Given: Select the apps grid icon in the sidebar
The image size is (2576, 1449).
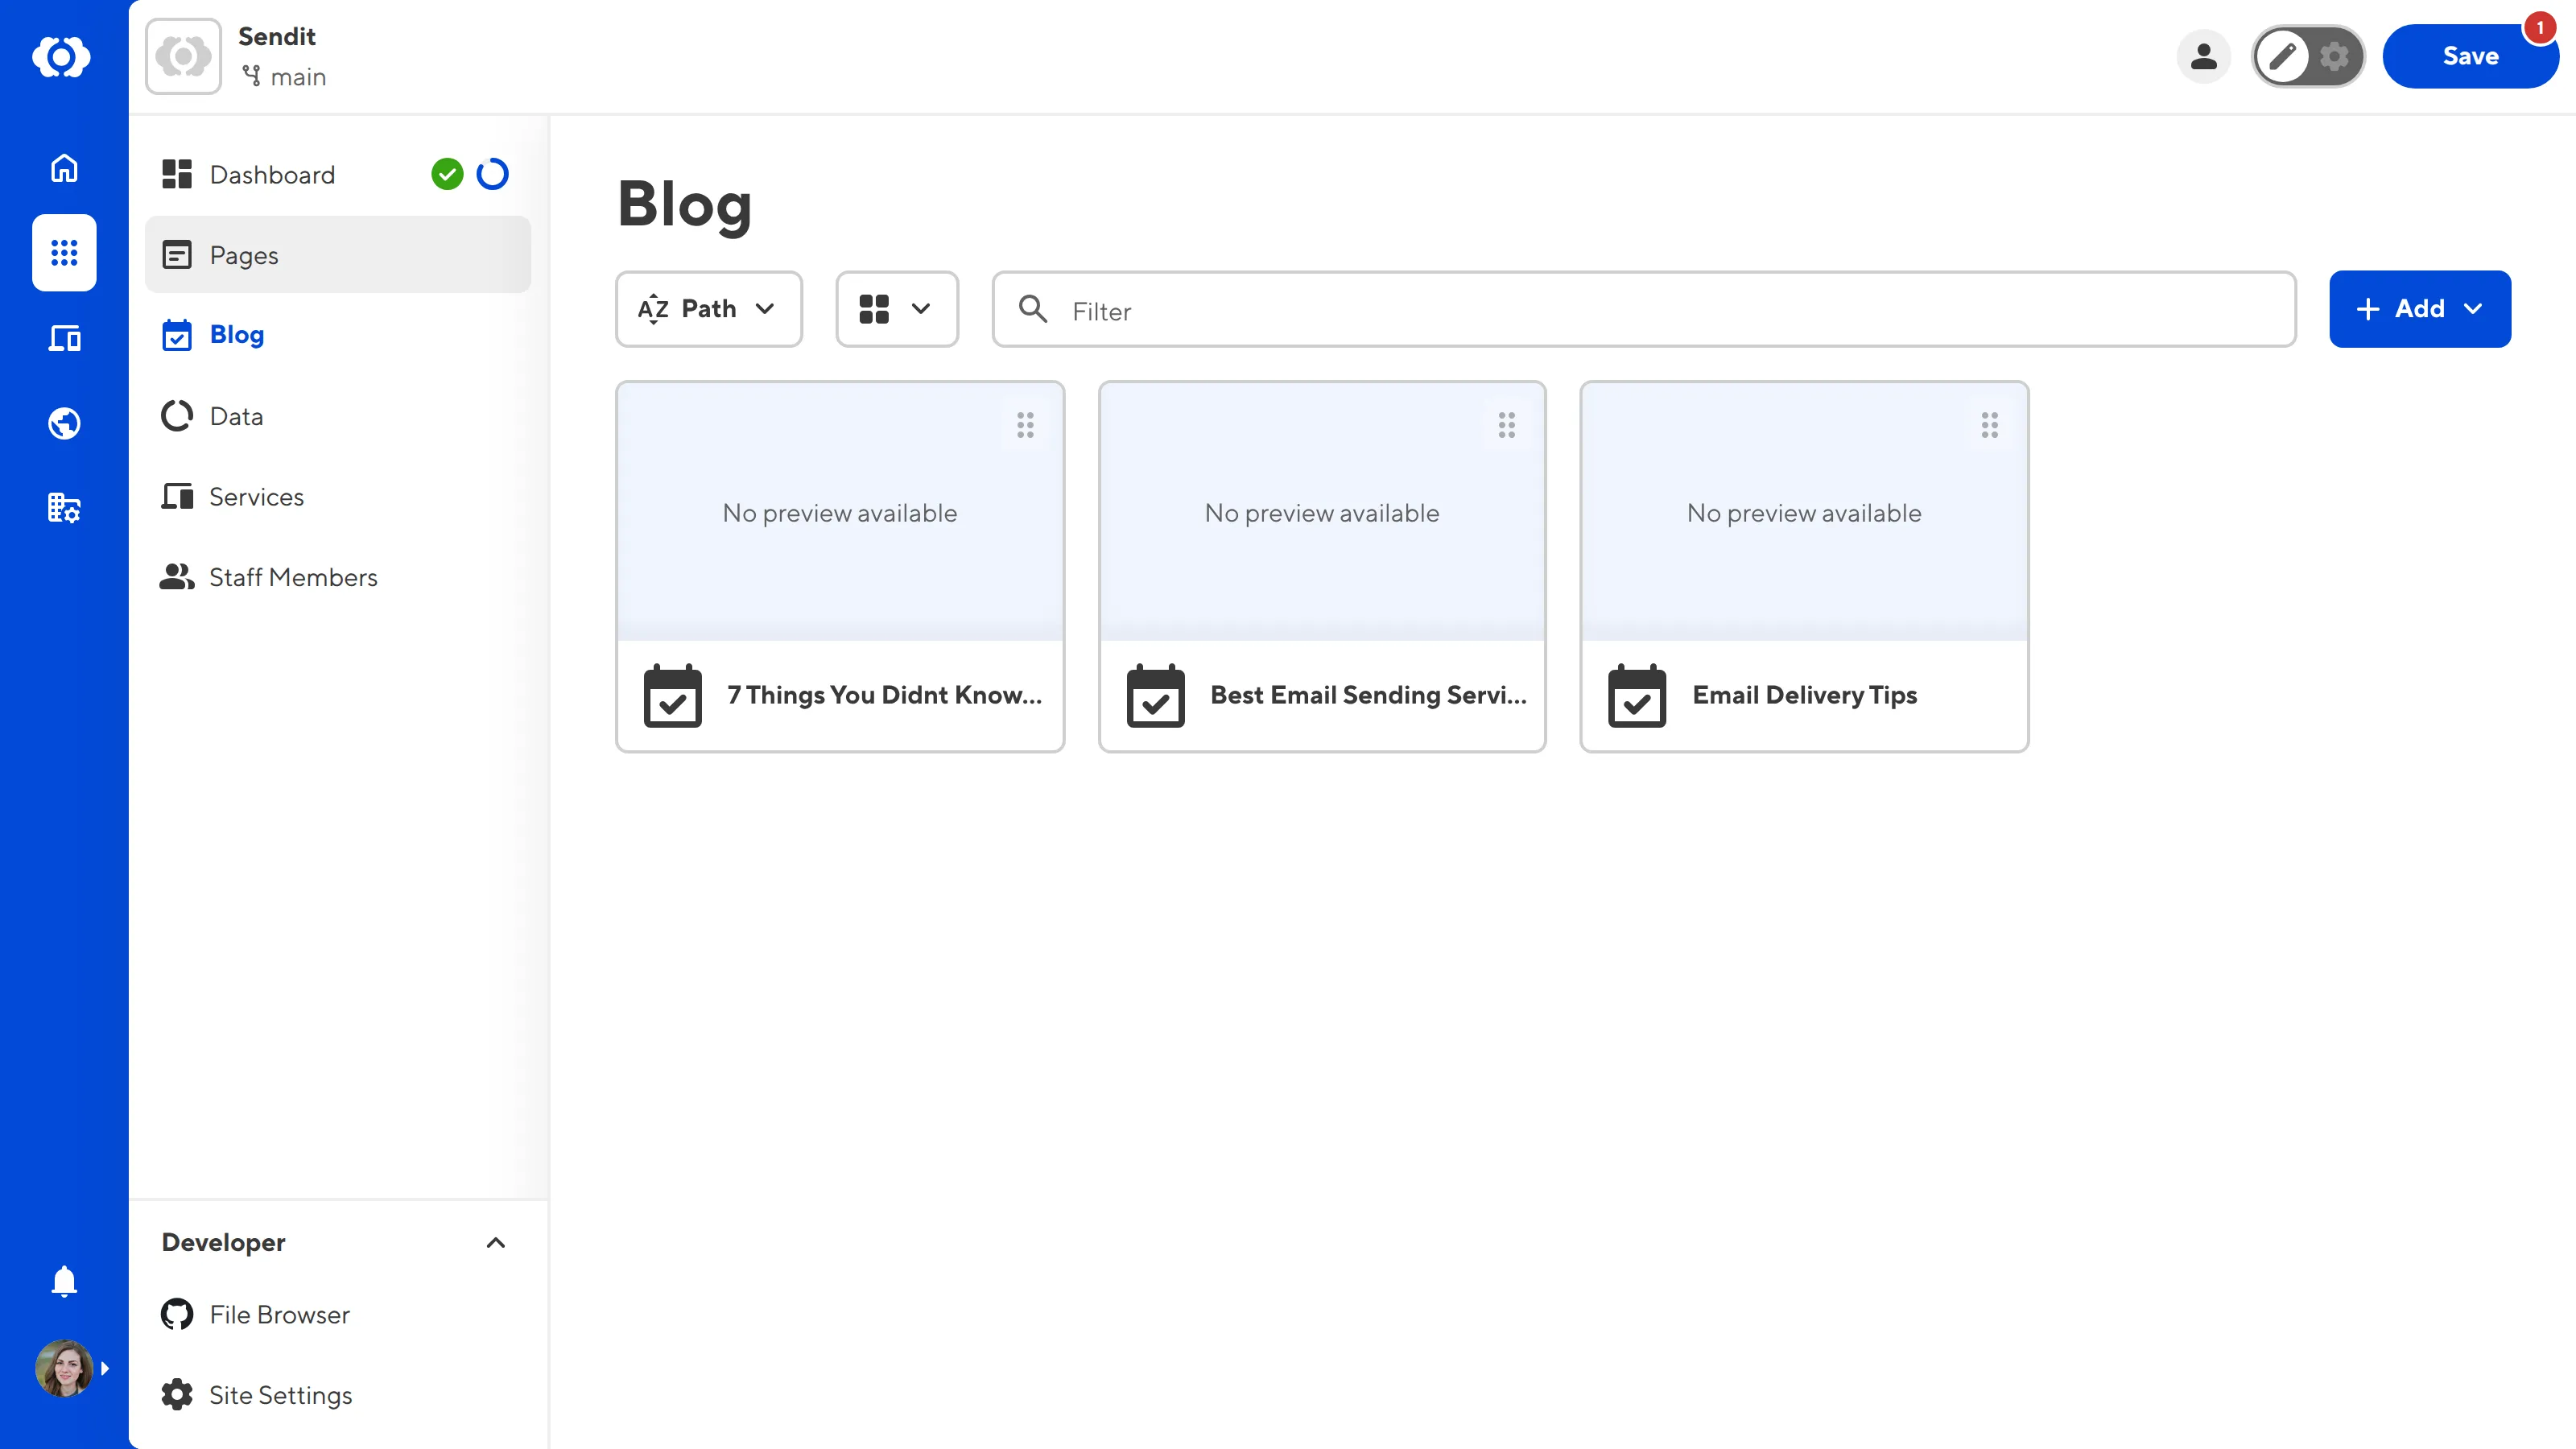Looking at the screenshot, I should coord(63,253).
